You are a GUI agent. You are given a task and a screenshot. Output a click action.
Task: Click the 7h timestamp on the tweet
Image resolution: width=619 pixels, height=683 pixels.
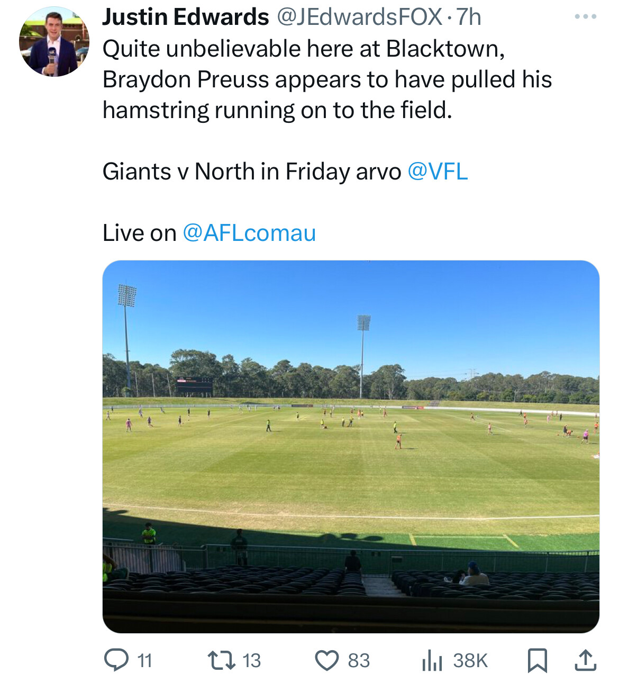469,17
